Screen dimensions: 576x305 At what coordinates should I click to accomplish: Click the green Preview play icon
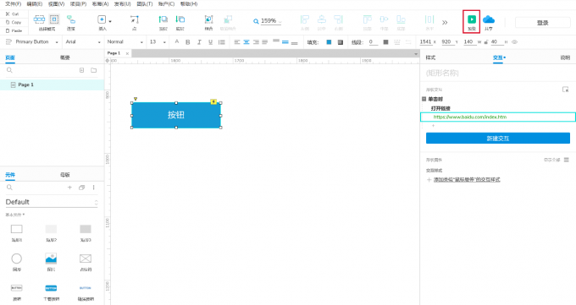point(472,19)
